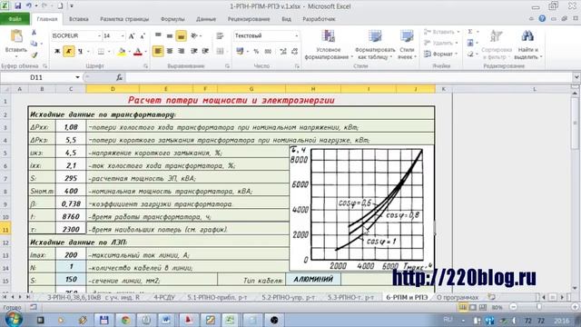Click the percent style icon
This screenshot has width=581, height=327.
(256, 51)
